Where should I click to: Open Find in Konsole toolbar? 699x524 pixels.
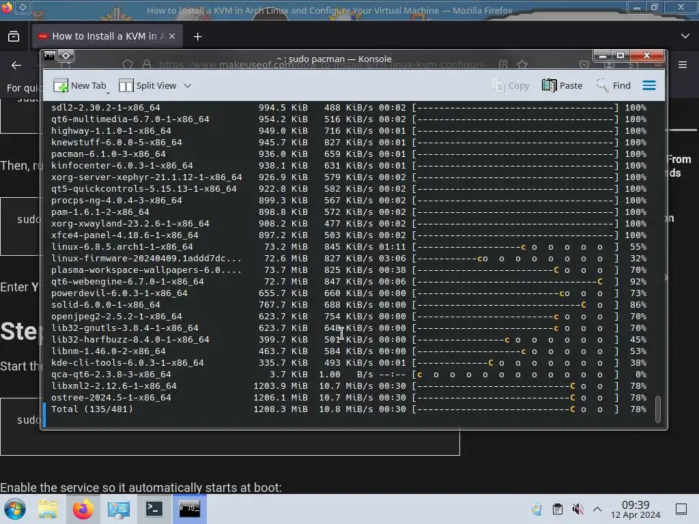(614, 85)
